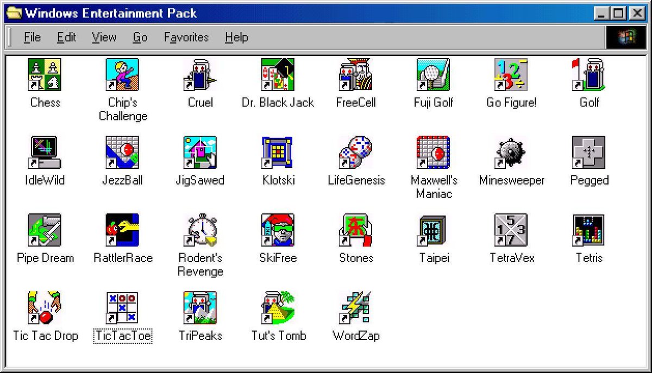The image size is (652, 373).
Task: Select the JezzBall icon
Action: (x=122, y=153)
